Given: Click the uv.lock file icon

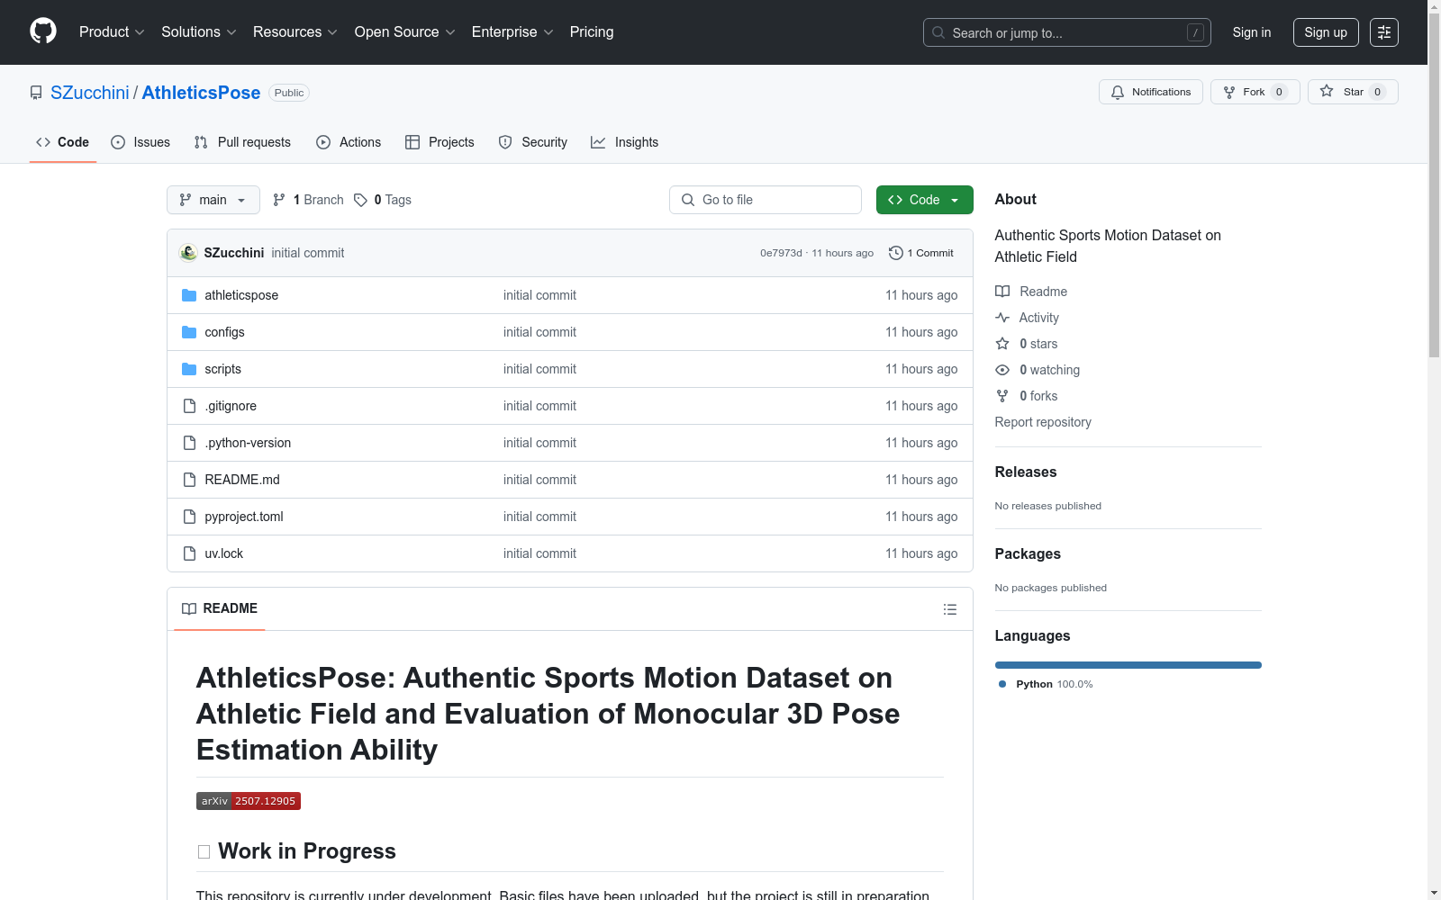Looking at the screenshot, I should click(189, 553).
